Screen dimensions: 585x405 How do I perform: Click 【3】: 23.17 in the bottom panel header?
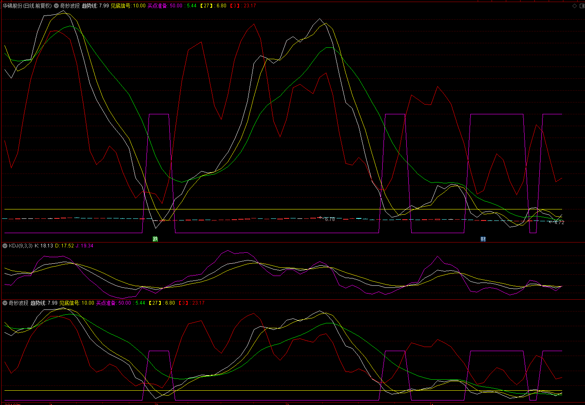(x=191, y=303)
